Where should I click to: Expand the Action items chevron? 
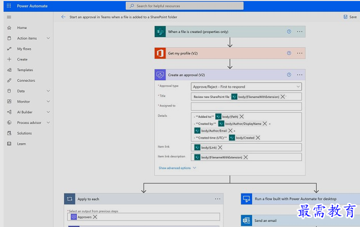pos(48,38)
